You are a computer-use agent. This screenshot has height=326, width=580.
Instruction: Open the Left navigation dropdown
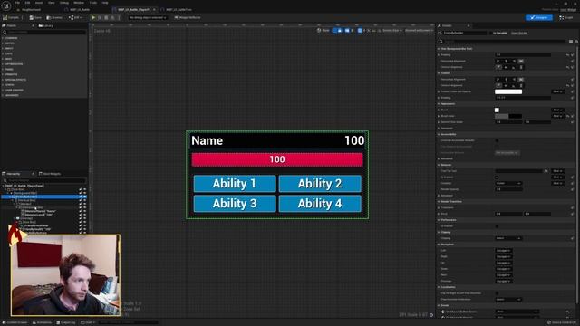coord(504,251)
